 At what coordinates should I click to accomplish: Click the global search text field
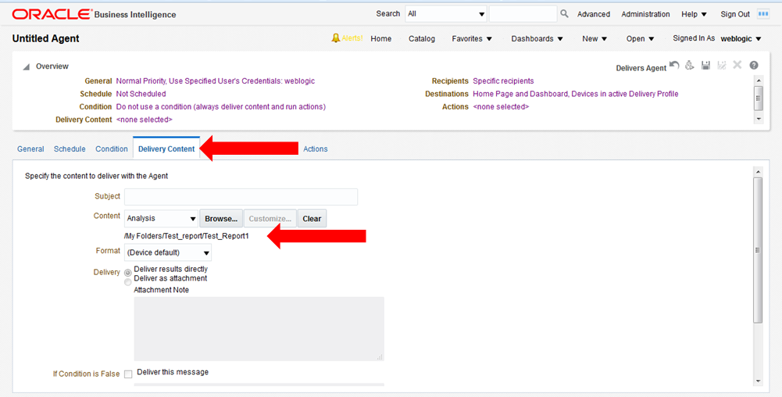pyautogui.click(x=523, y=14)
